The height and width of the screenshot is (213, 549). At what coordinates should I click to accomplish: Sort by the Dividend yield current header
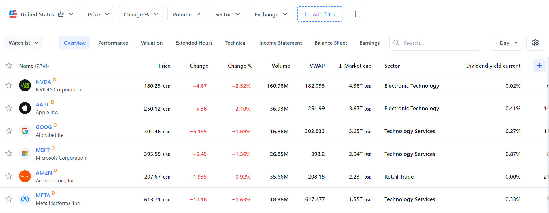coord(493,66)
